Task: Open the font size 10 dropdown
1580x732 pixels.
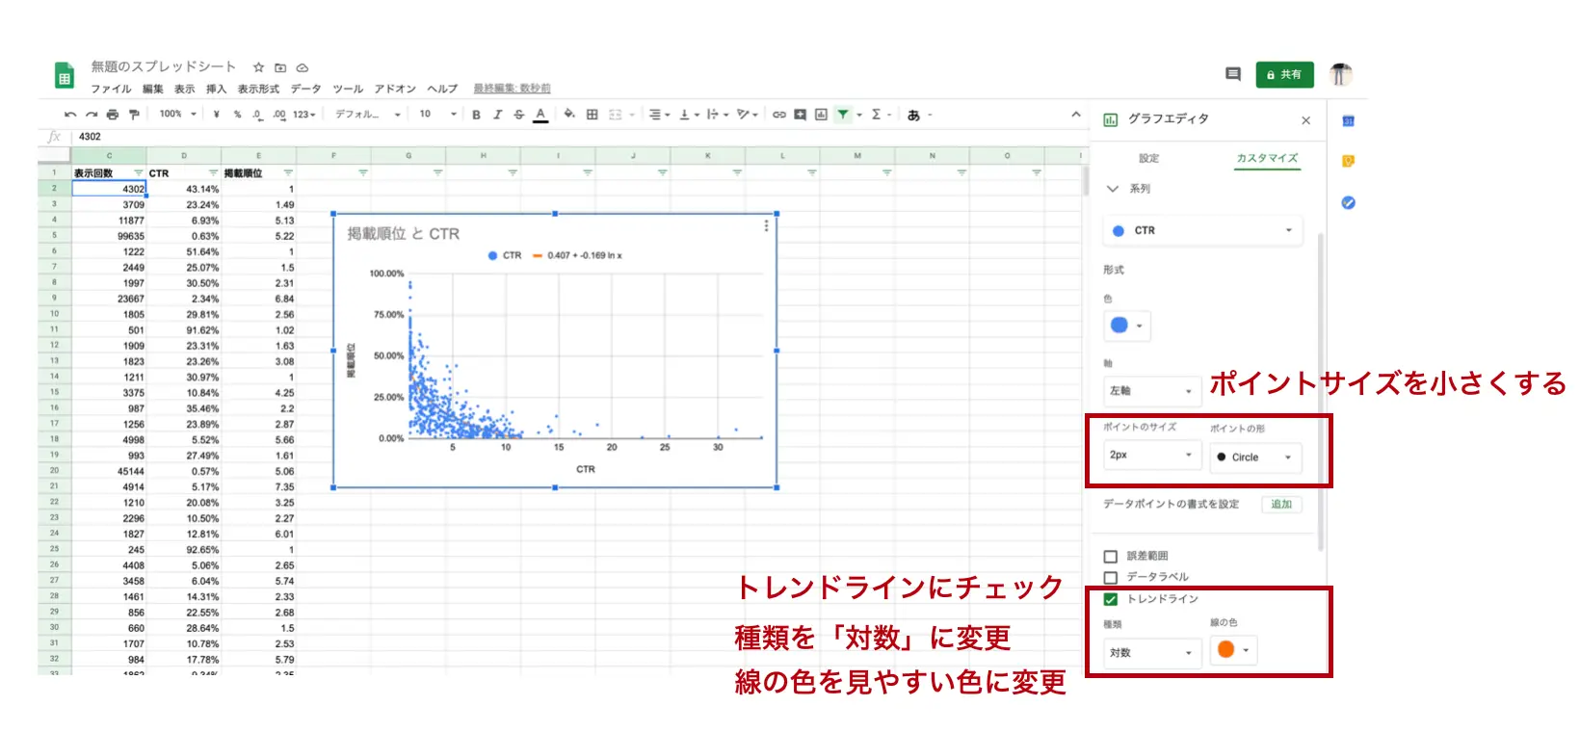Action: 437,115
